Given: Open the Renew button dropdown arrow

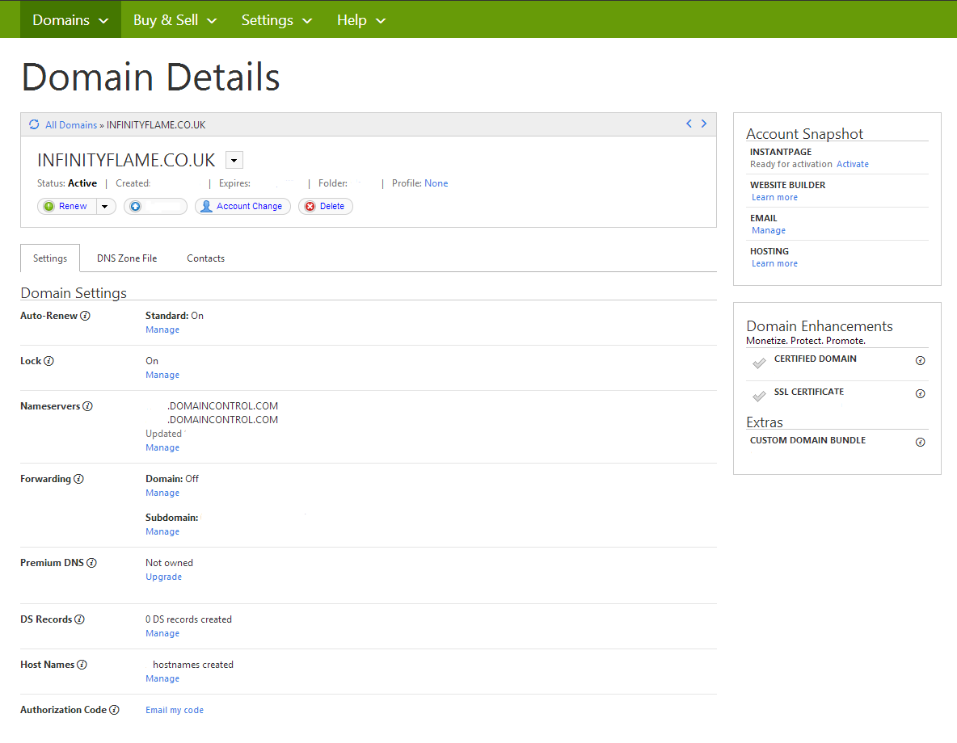Looking at the screenshot, I should tap(106, 207).
